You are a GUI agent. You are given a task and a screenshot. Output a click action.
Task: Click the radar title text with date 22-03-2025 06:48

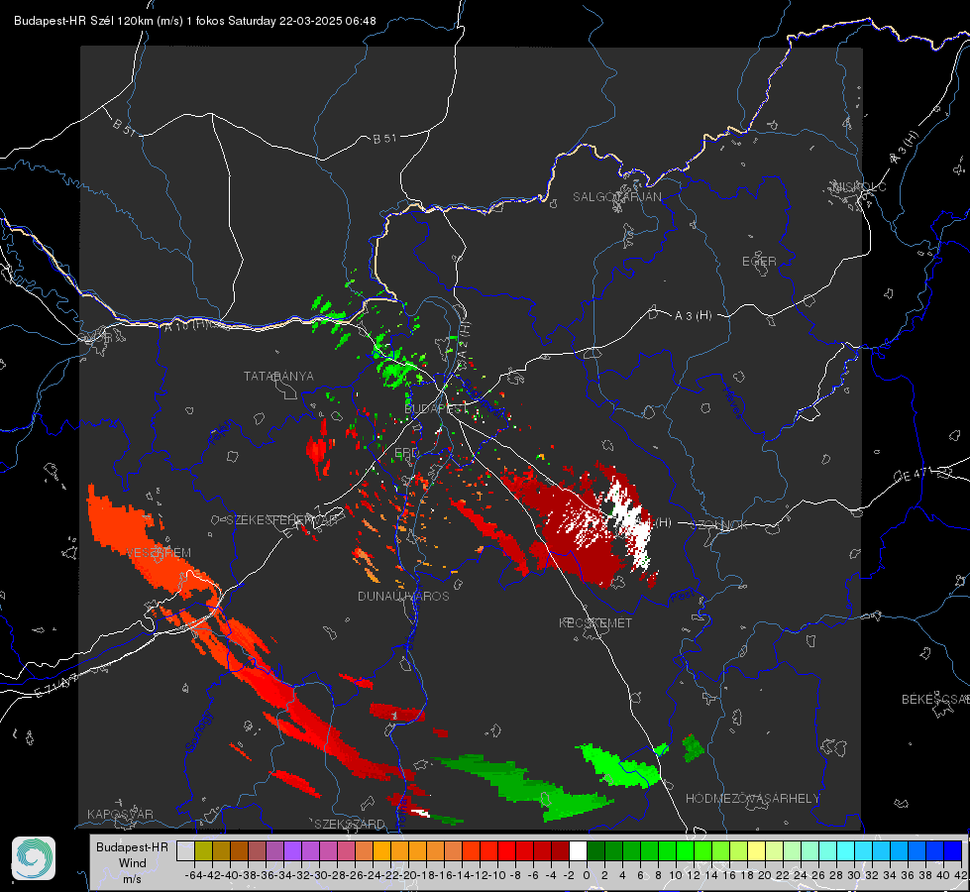[195, 21]
